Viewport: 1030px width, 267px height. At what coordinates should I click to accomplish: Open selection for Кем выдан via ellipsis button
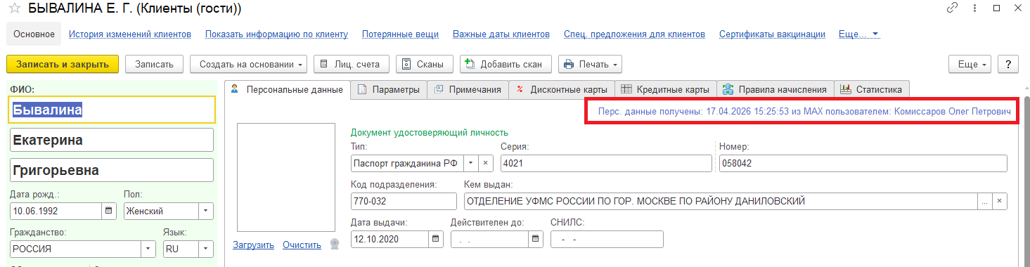[985, 202]
